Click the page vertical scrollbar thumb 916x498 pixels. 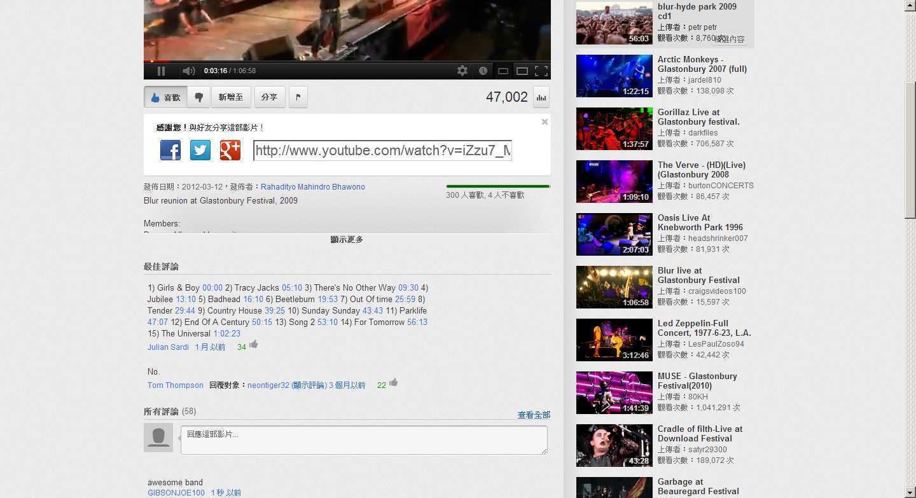click(x=910, y=149)
